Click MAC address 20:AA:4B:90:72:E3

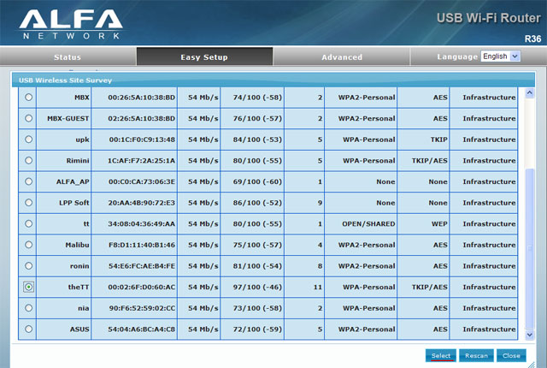click(141, 203)
